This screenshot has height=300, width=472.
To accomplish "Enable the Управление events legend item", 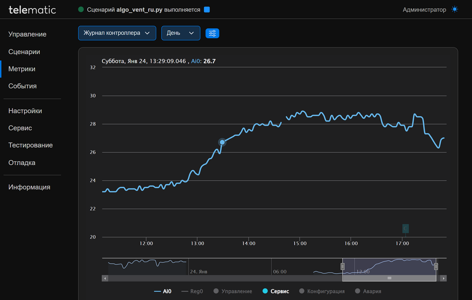I will [233, 291].
